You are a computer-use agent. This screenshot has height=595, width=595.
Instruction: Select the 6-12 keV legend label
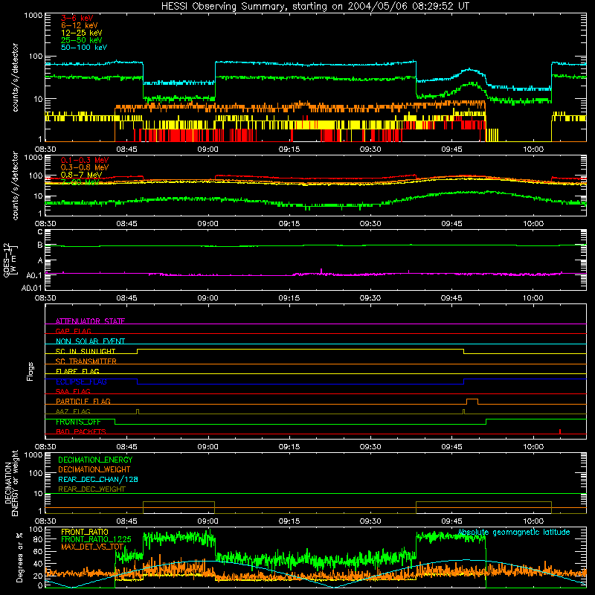point(80,25)
